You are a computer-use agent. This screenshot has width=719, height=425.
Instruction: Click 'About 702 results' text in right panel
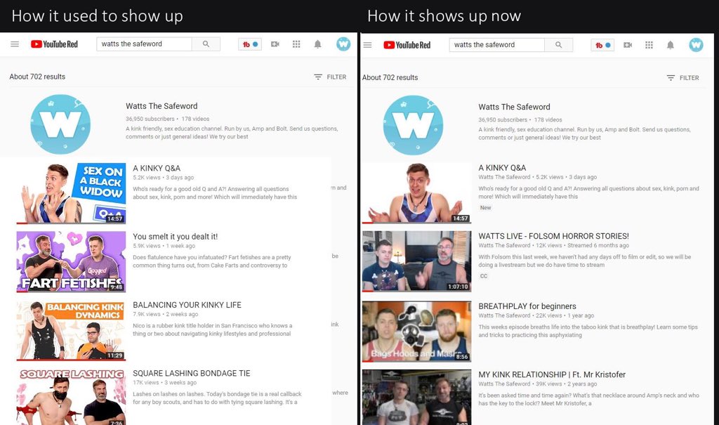tap(390, 77)
